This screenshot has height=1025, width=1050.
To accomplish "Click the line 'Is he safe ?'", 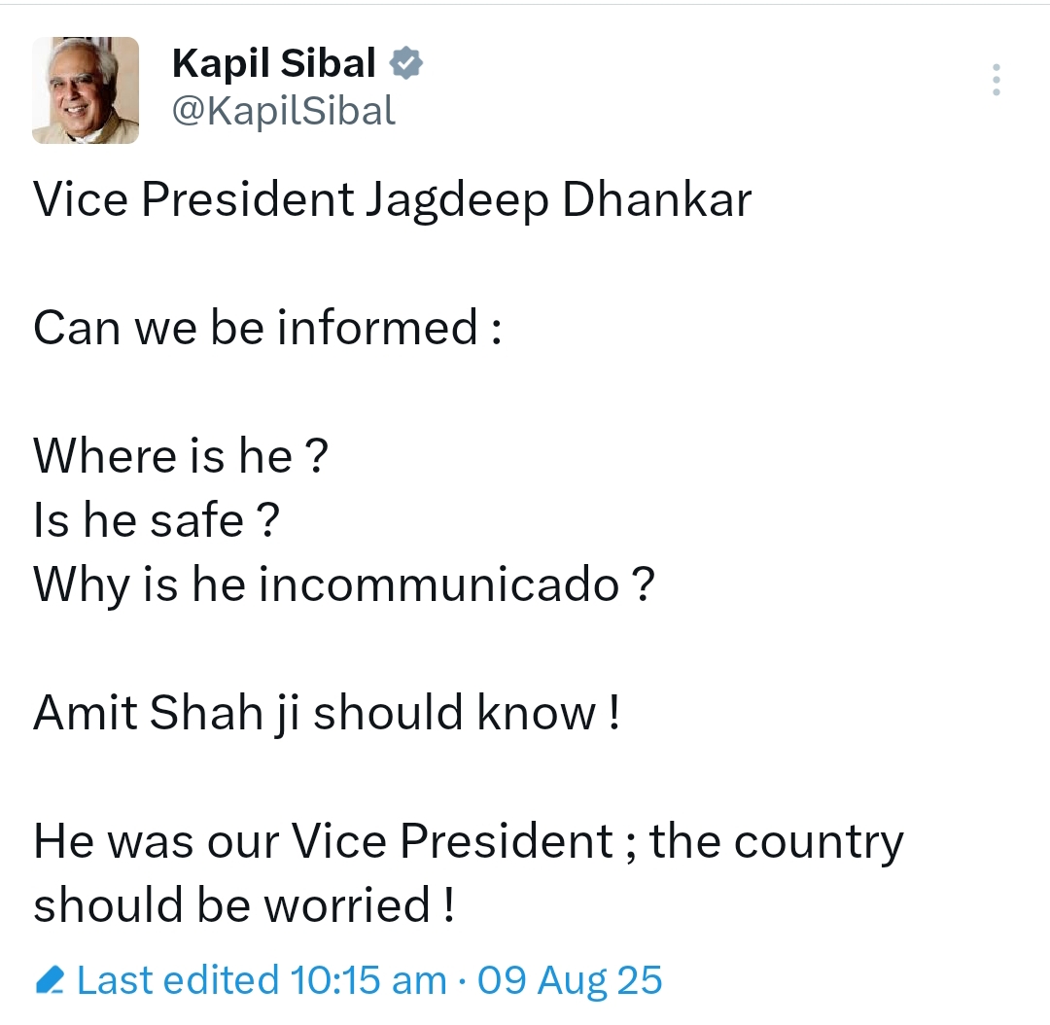I will [157, 520].
